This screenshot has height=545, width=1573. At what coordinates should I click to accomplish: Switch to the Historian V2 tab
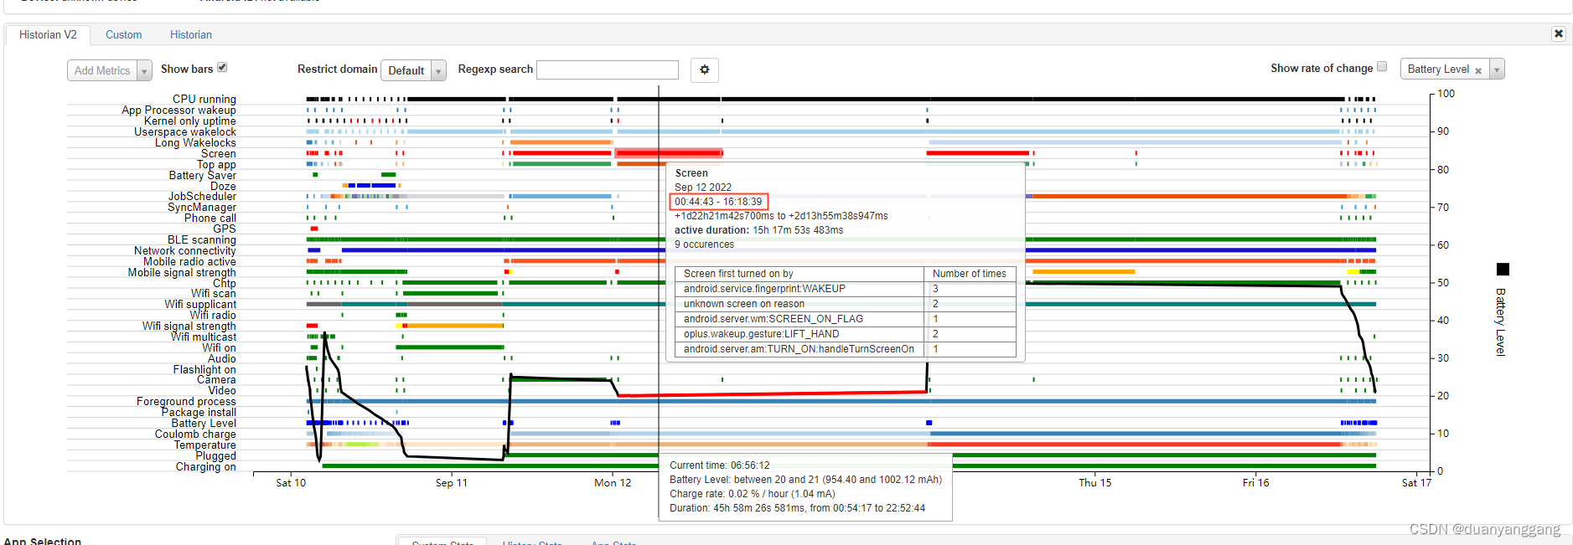pyautogui.click(x=48, y=34)
